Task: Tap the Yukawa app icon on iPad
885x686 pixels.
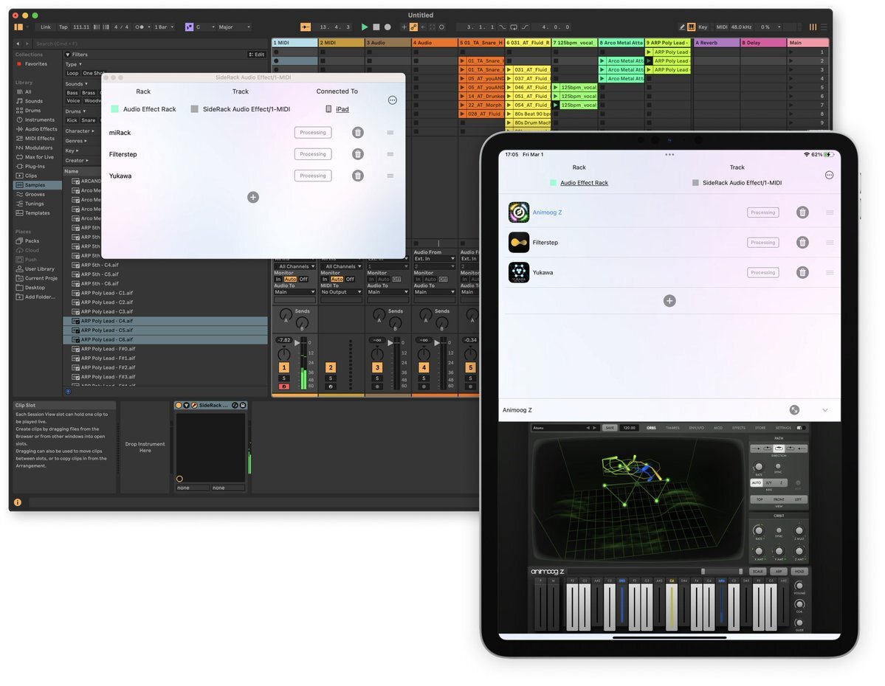Action: (x=519, y=272)
